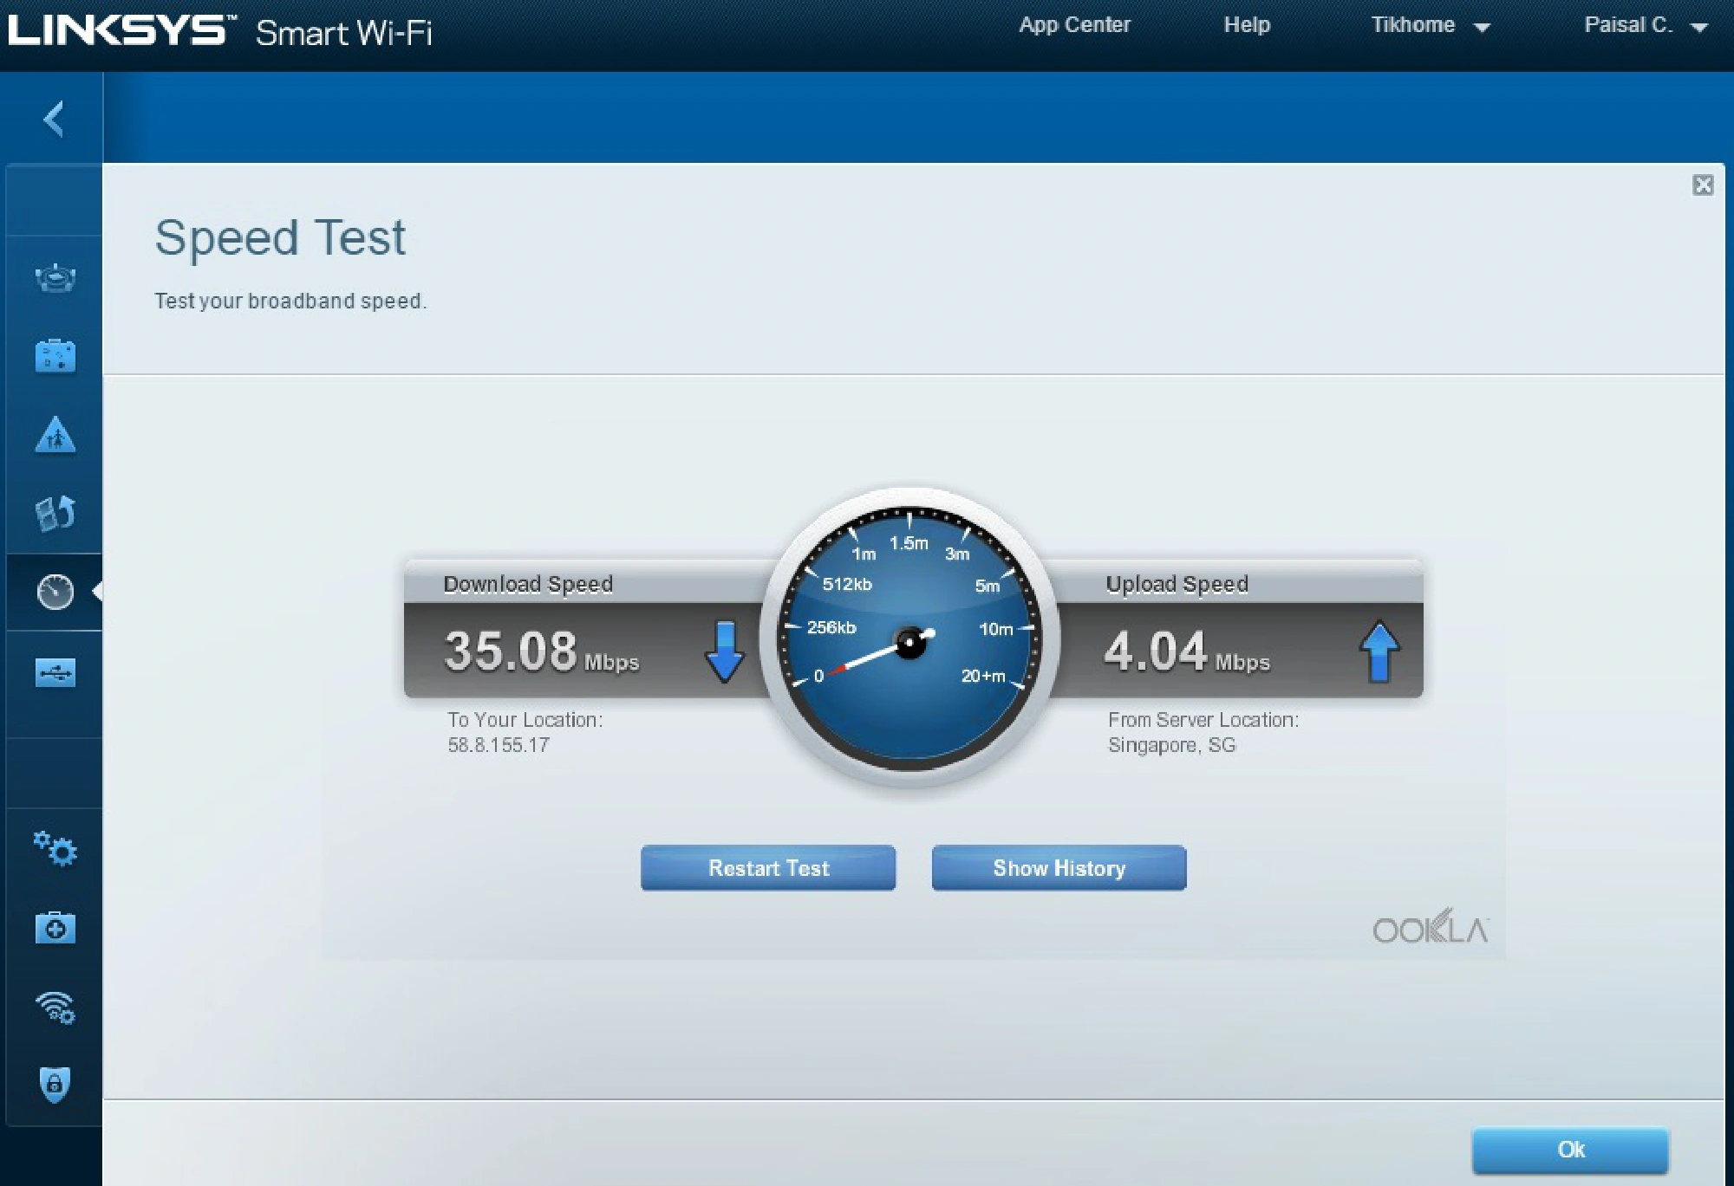Expand the Tikhome network dropdown
This screenshot has width=1734, height=1186.
click(x=1430, y=25)
